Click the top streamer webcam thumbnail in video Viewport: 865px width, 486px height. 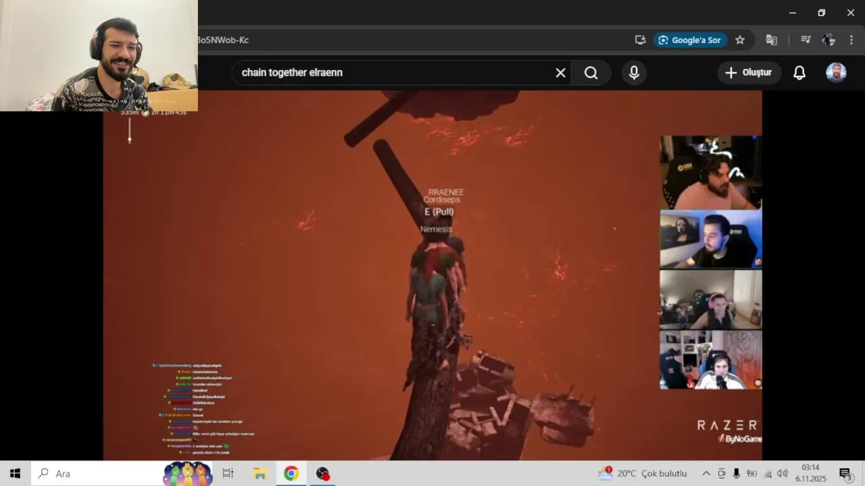[711, 173]
